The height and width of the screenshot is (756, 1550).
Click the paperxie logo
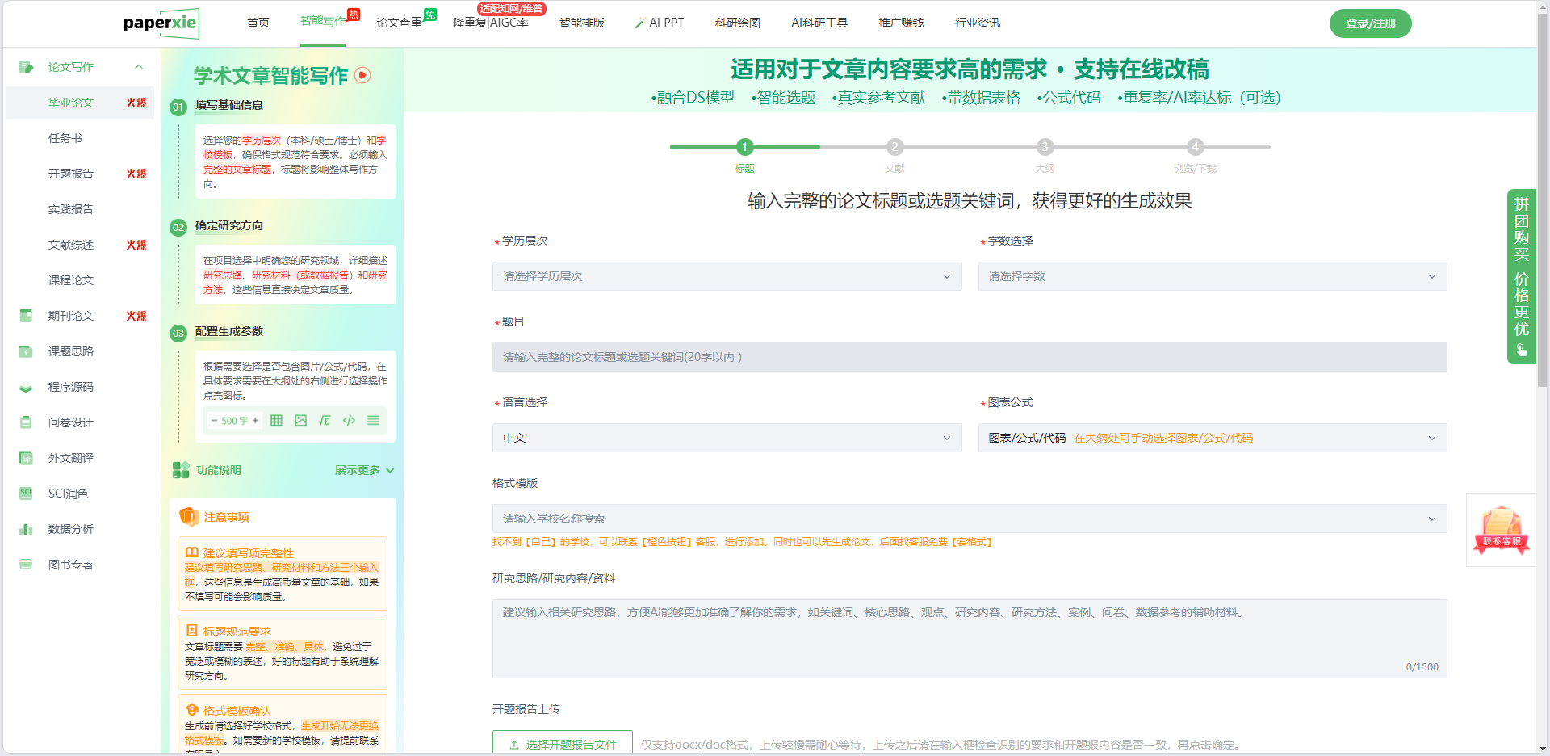click(161, 23)
